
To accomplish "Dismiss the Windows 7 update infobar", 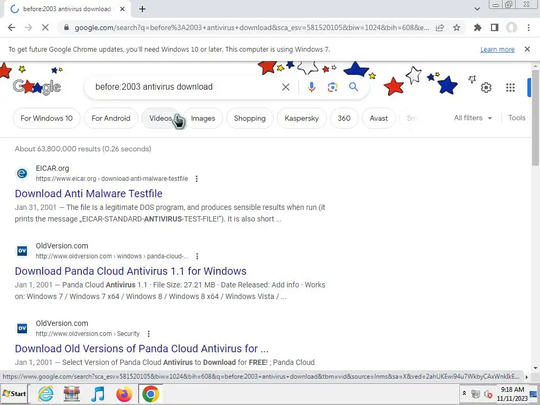I will [527, 49].
